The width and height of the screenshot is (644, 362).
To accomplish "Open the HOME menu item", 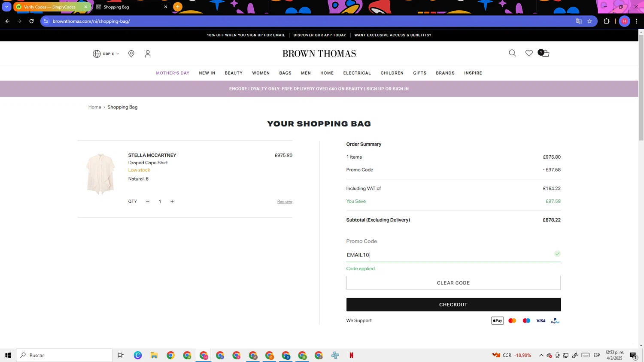I will (x=327, y=73).
